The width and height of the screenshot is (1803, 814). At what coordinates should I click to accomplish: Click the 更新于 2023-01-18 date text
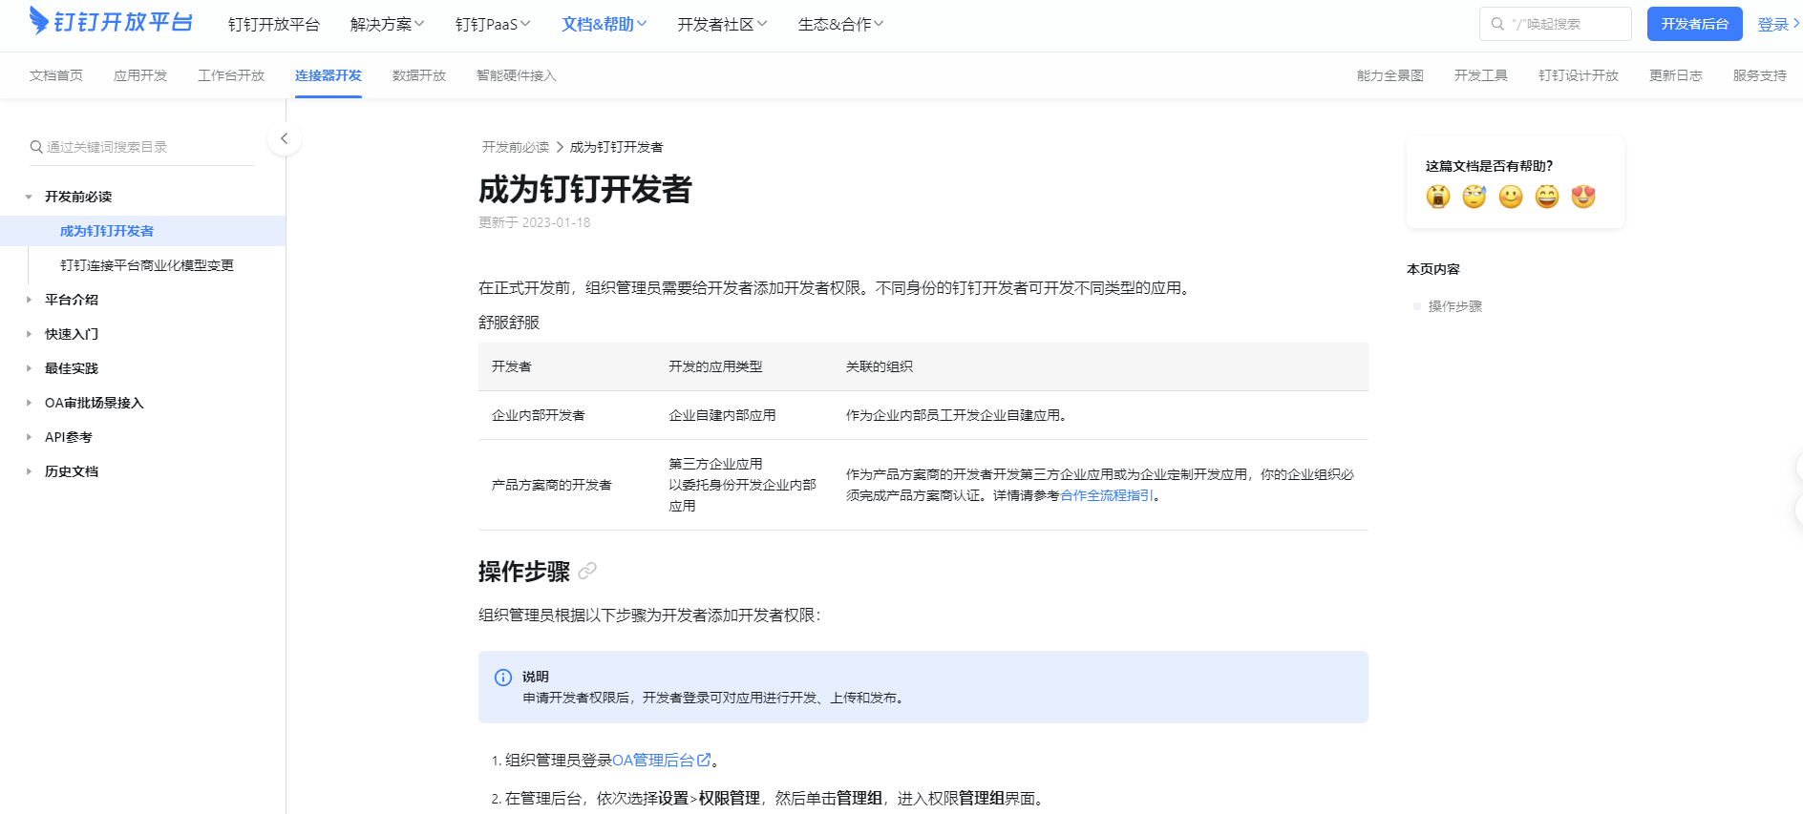click(x=535, y=222)
